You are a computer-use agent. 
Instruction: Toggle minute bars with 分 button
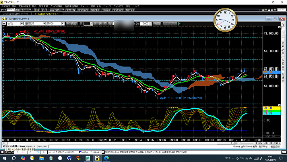click(110, 24)
